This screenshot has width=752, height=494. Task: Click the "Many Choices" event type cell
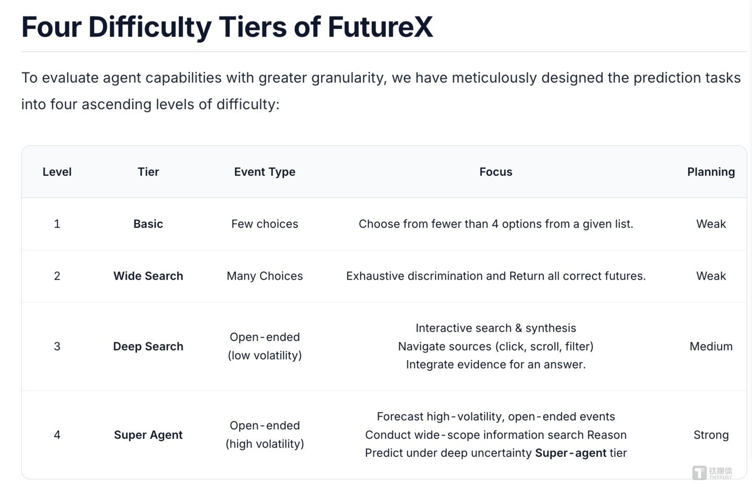264,276
